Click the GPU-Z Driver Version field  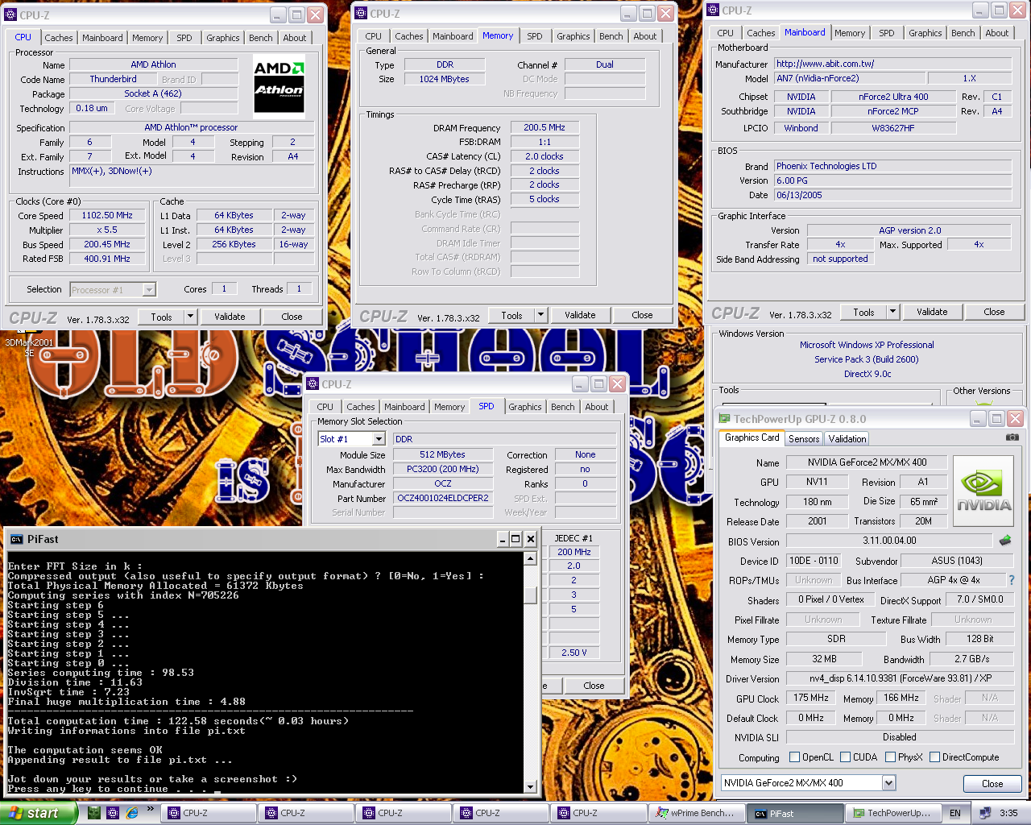point(900,678)
